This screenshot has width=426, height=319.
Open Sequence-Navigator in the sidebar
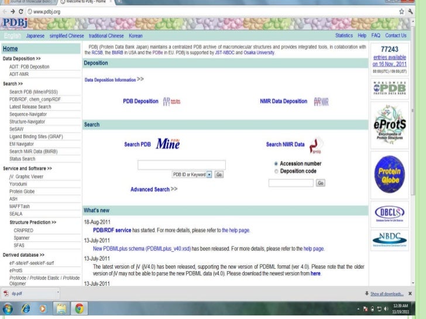(x=28, y=115)
